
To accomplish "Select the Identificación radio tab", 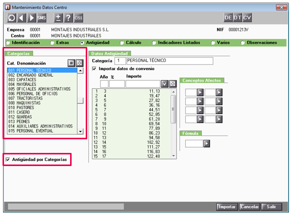I will pos(8,43).
